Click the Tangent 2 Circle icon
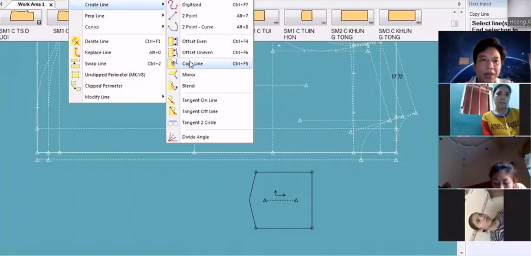The image size is (531, 256). click(173, 123)
